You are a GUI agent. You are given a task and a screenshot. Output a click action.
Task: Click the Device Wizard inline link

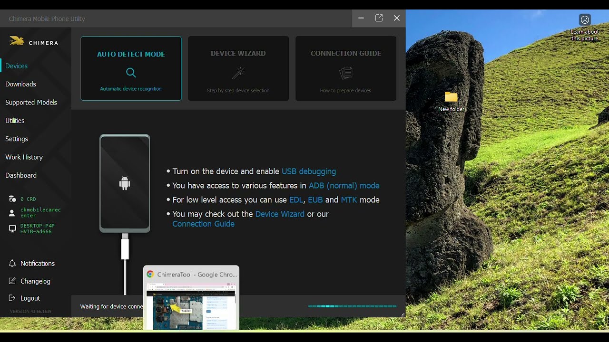pos(280,214)
